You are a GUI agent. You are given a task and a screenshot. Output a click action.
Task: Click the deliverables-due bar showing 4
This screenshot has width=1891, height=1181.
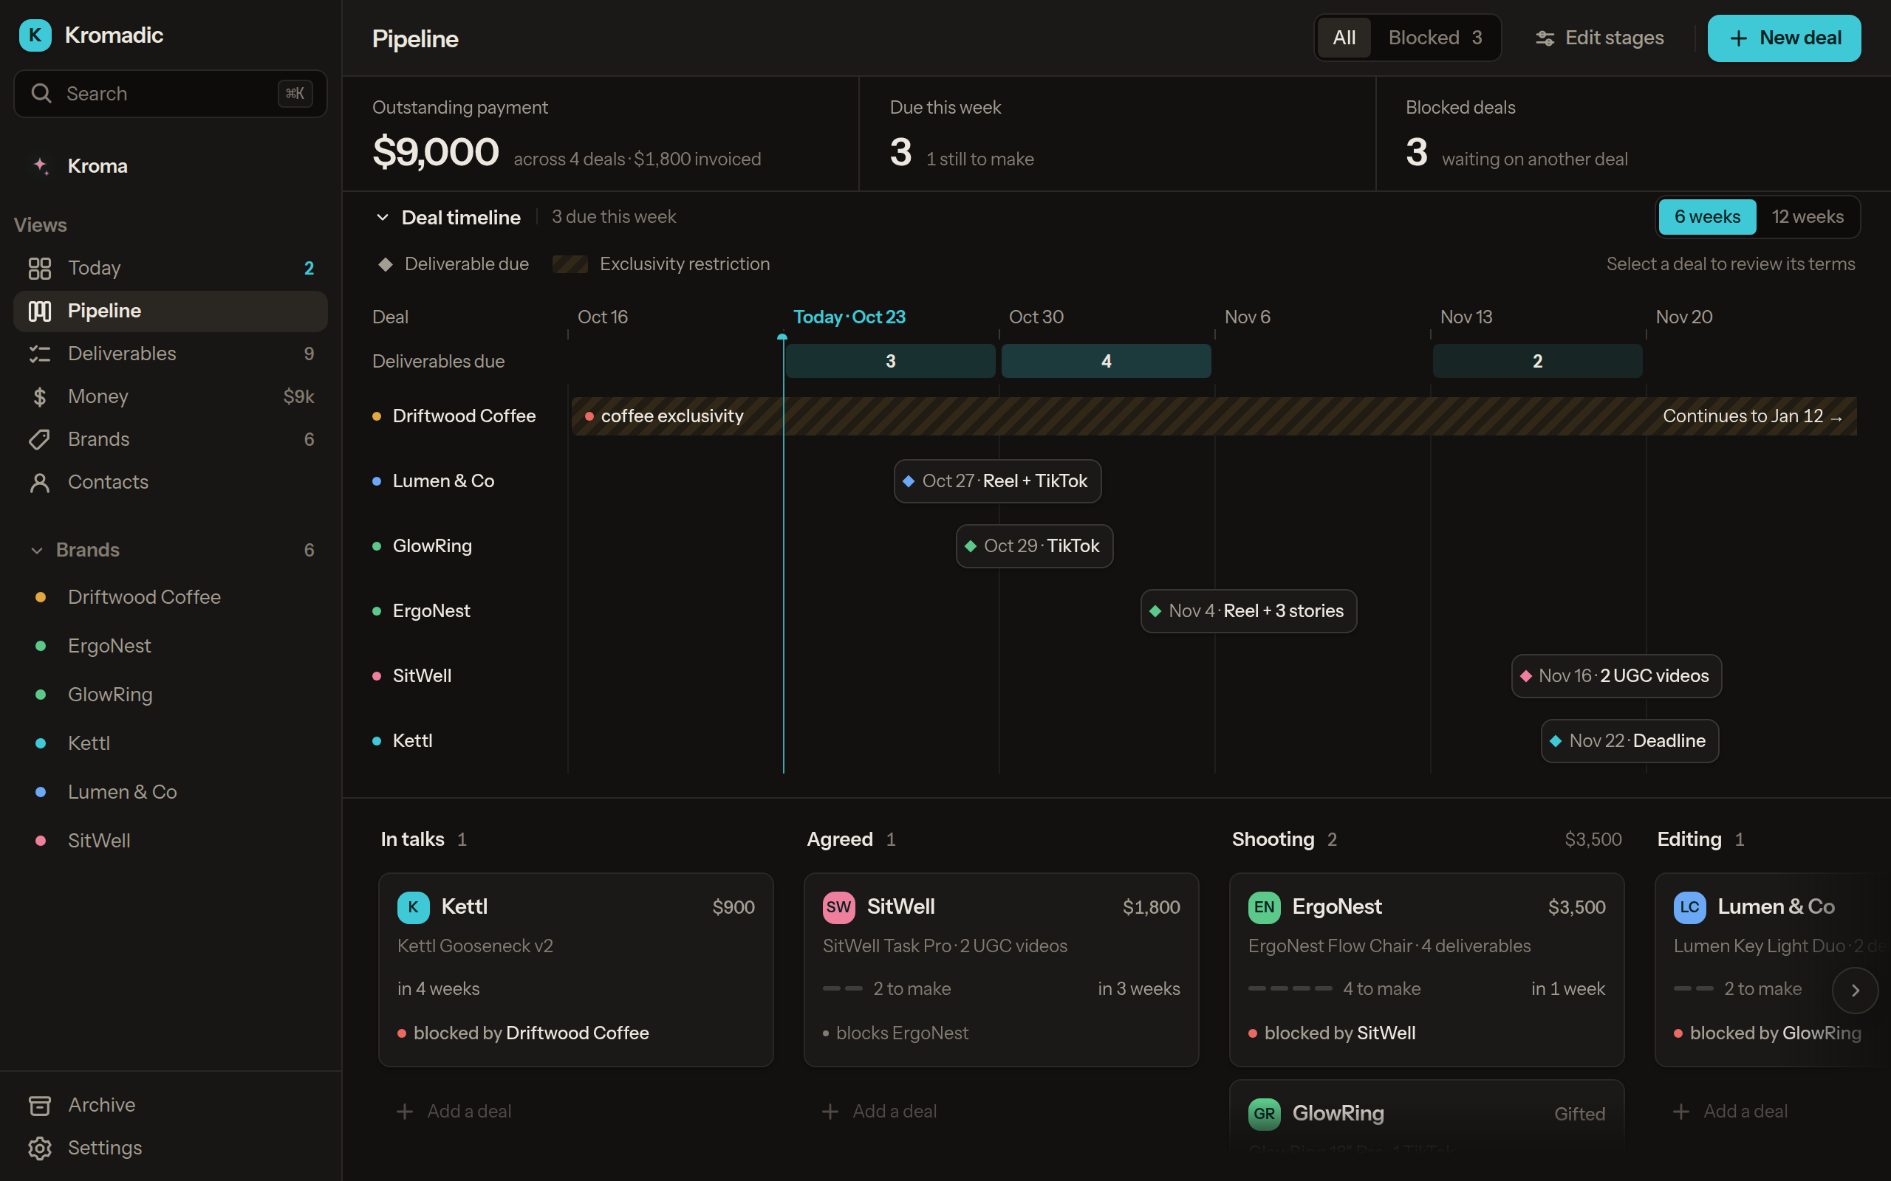pyautogui.click(x=1107, y=362)
